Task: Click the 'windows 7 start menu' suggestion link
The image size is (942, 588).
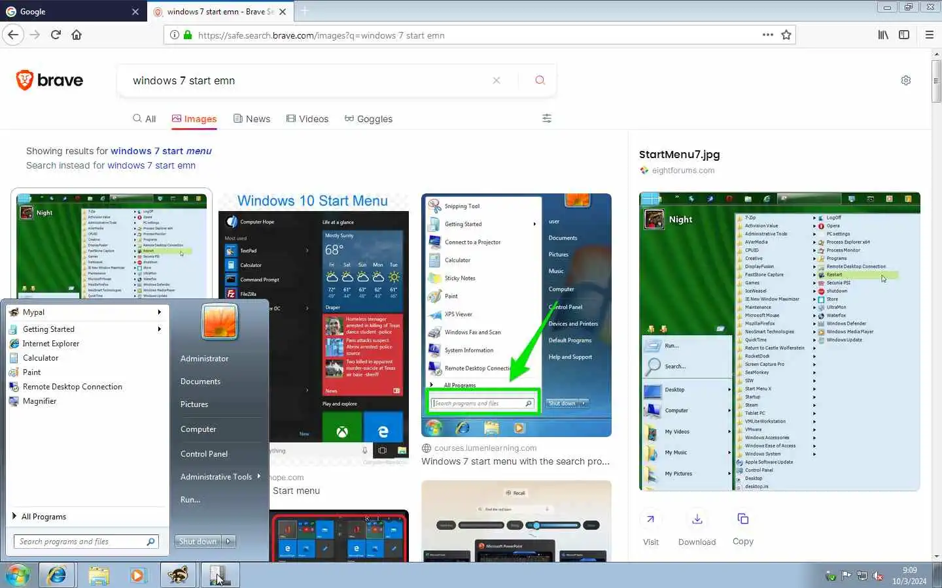Action: coord(161,151)
